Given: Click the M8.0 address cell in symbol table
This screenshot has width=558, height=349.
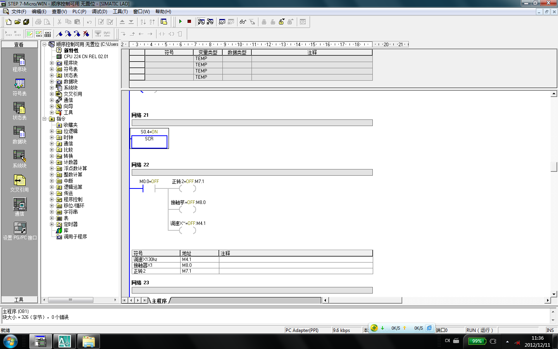Looking at the screenshot, I should coord(199,265).
